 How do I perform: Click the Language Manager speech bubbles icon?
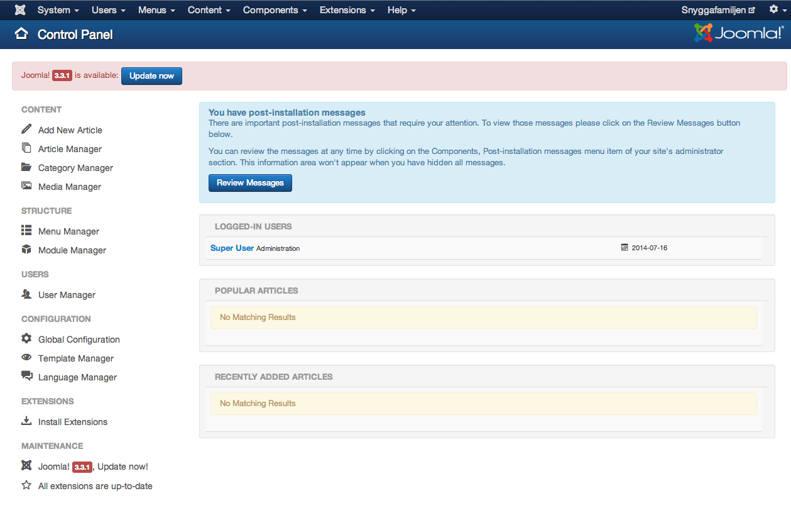pyautogui.click(x=26, y=376)
